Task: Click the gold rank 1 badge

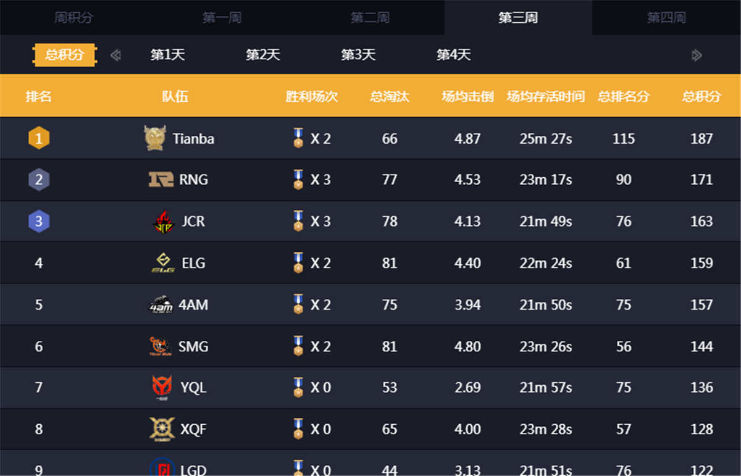Action: 39,138
